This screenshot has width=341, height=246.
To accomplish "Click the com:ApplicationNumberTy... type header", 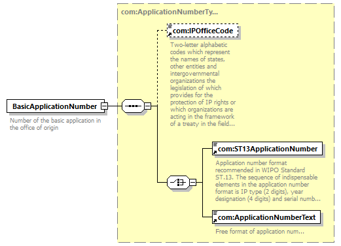I will (x=170, y=12).
